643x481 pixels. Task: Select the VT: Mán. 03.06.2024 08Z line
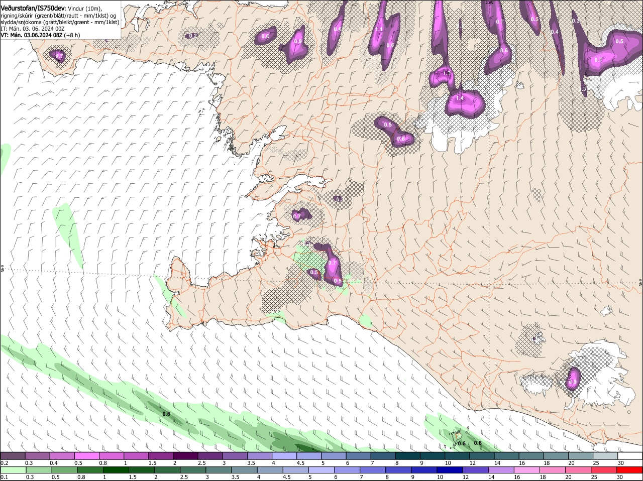coord(40,36)
